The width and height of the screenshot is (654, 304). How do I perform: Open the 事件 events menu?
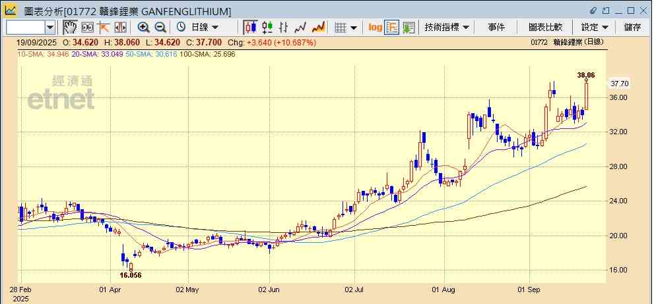tap(496, 28)
